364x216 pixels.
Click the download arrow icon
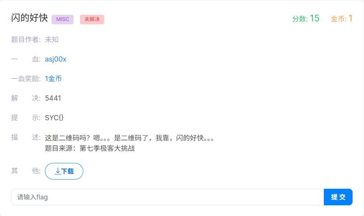58,171
